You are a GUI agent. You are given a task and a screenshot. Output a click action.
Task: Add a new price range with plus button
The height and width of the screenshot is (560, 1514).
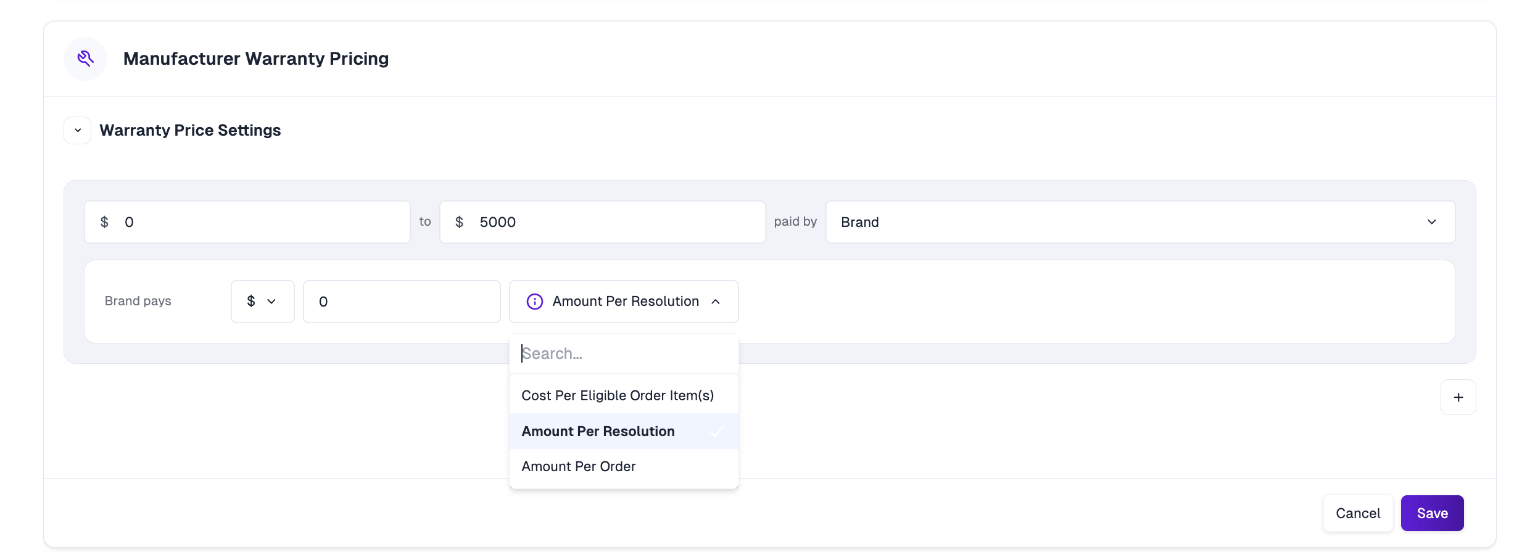coord(1458,397)
